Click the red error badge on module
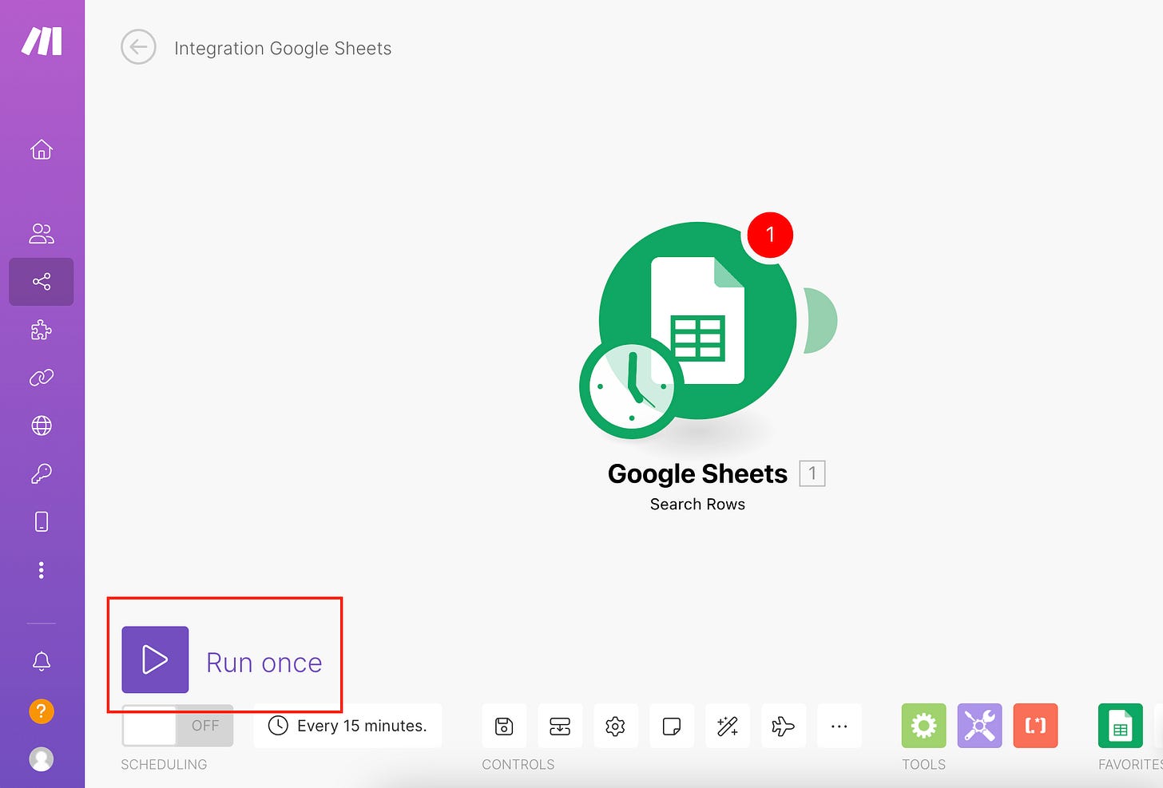Viewport: 1163px width, 788px height. (770, 235)
